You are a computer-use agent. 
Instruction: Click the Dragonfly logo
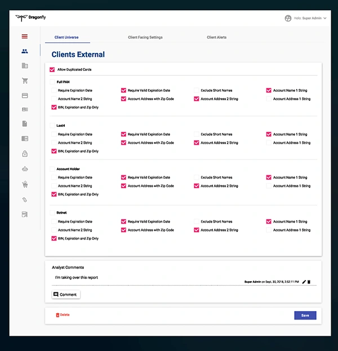[30, 17]
